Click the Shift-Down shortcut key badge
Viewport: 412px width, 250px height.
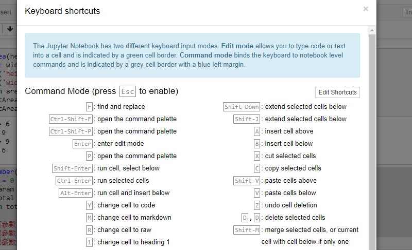(242, 107)
